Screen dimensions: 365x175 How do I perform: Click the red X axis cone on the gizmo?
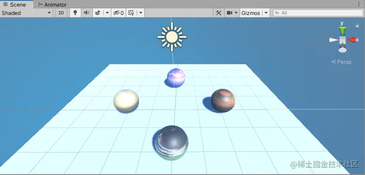[351, 40]
